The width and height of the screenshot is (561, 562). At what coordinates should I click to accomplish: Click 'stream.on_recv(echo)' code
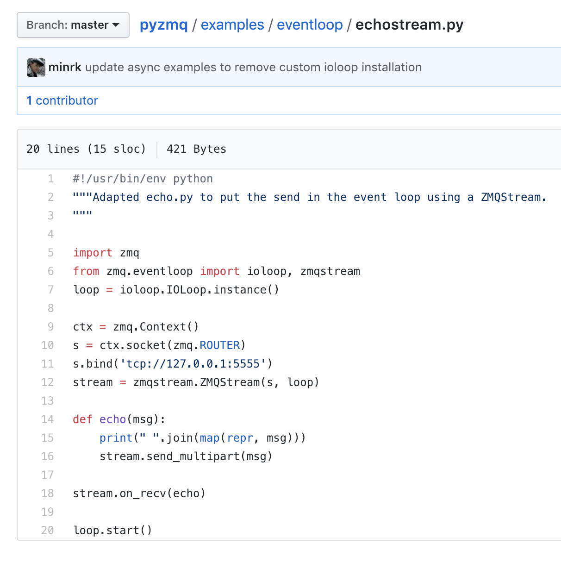pos(139,493)
